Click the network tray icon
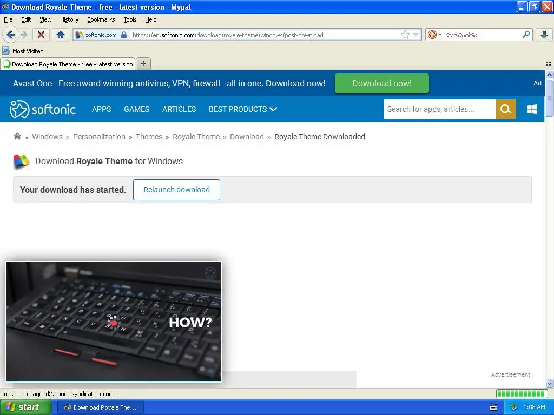The width and height of the screenshot is (554, 415). coord(513,407)
